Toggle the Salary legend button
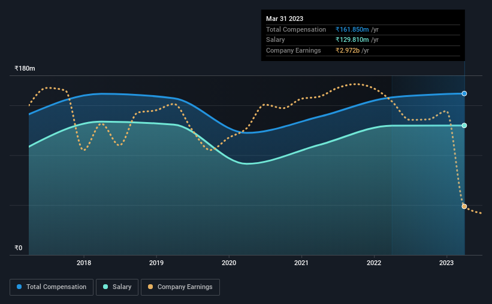 point(117,287)
